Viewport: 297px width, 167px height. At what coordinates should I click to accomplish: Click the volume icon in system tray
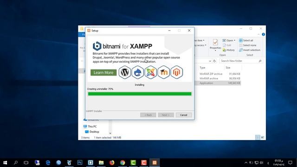tap(262, 163)
